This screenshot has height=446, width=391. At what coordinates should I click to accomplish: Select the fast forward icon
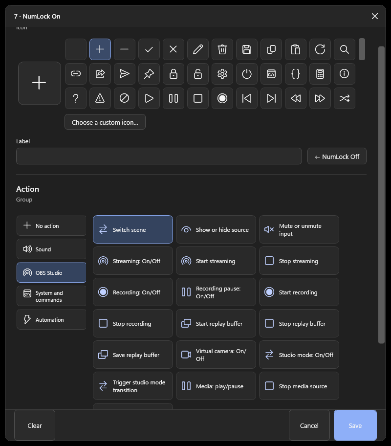pos(320,98)
